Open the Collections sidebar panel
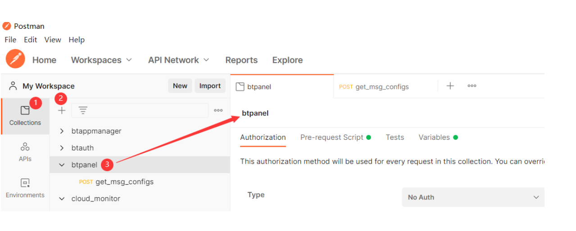The image size is (576, 231). pos(25,115)
